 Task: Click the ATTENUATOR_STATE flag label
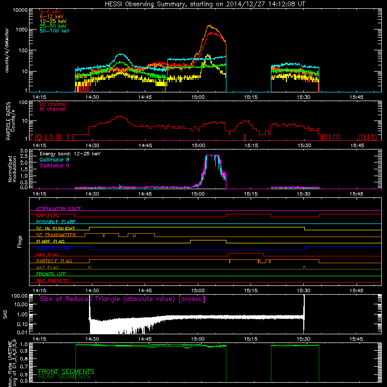tap(59, 209)
